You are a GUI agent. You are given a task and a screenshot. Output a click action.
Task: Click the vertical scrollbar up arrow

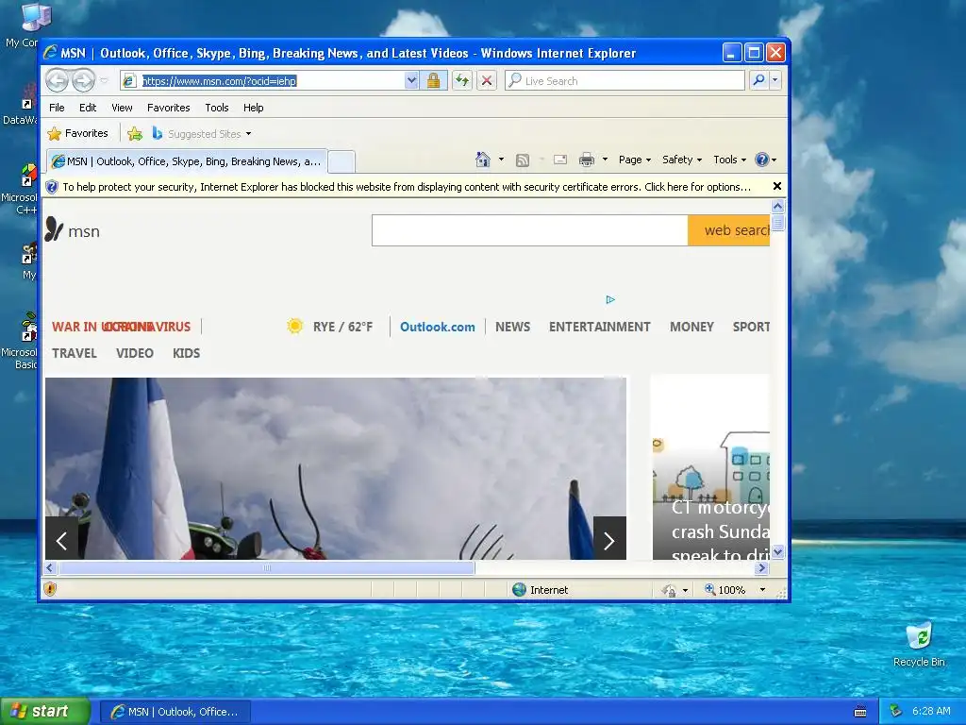[x=777, y=206]
